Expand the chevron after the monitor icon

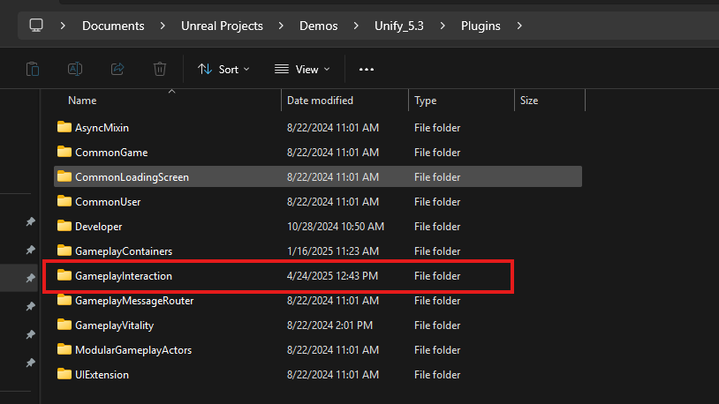[x=63, y=26]
